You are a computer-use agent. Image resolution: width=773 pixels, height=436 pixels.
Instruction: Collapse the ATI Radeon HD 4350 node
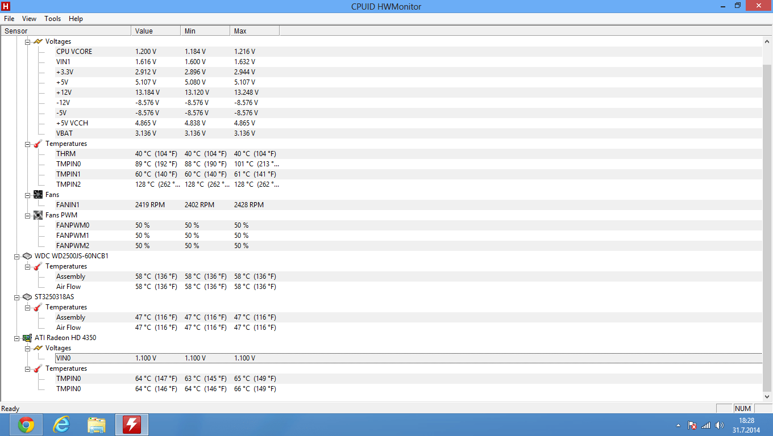point(17,338)
